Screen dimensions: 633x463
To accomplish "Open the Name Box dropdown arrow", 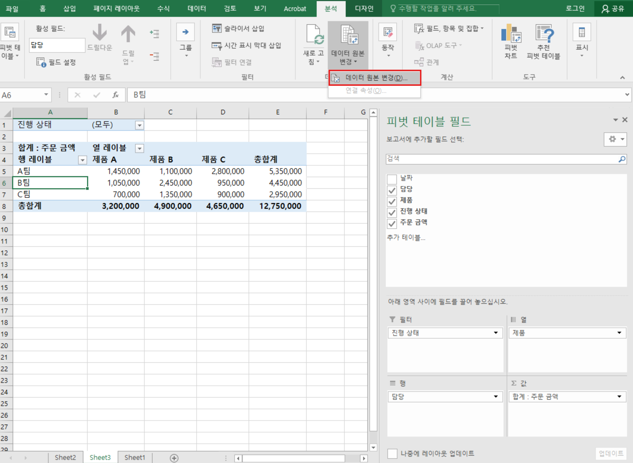I will (x=46, y=95).
